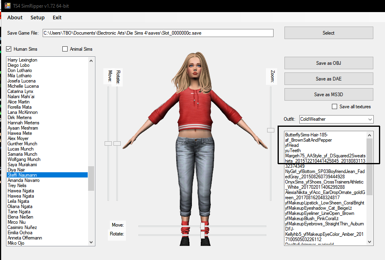
Task: Open the Setup menu
Action: [x=37, y=17]
